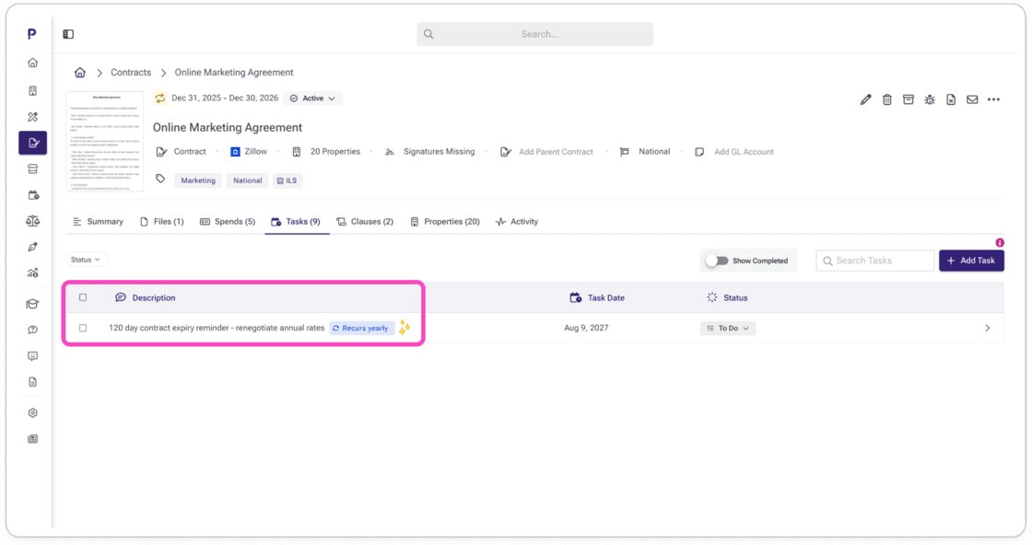Viewport: 1032px width, 545px height.
Task: Click the auto-renew icon beside dates
Action: (160, 98)
